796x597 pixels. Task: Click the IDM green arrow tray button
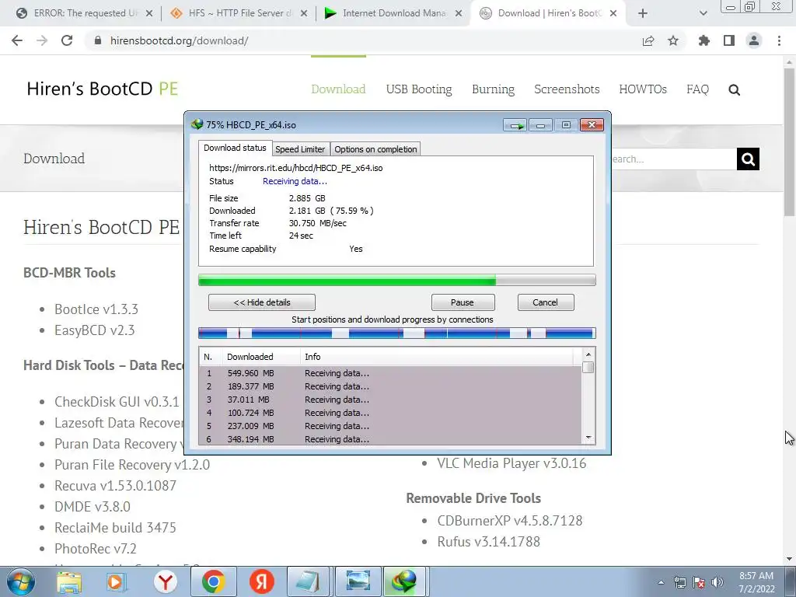516,125
